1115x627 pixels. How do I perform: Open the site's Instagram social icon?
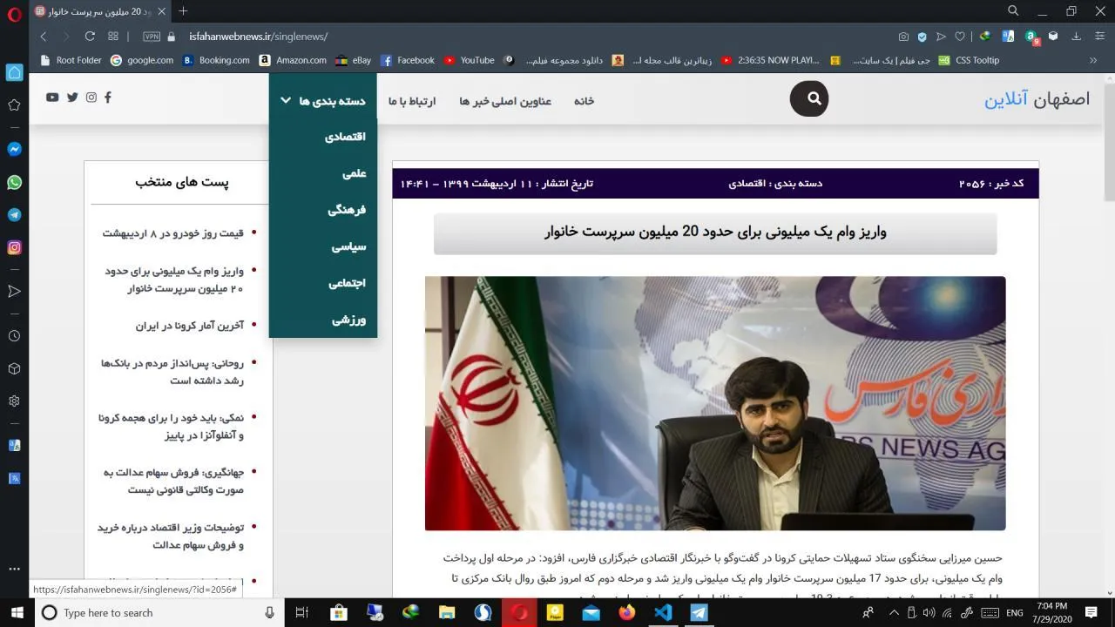pyautogui.click(x=91, y=98)
